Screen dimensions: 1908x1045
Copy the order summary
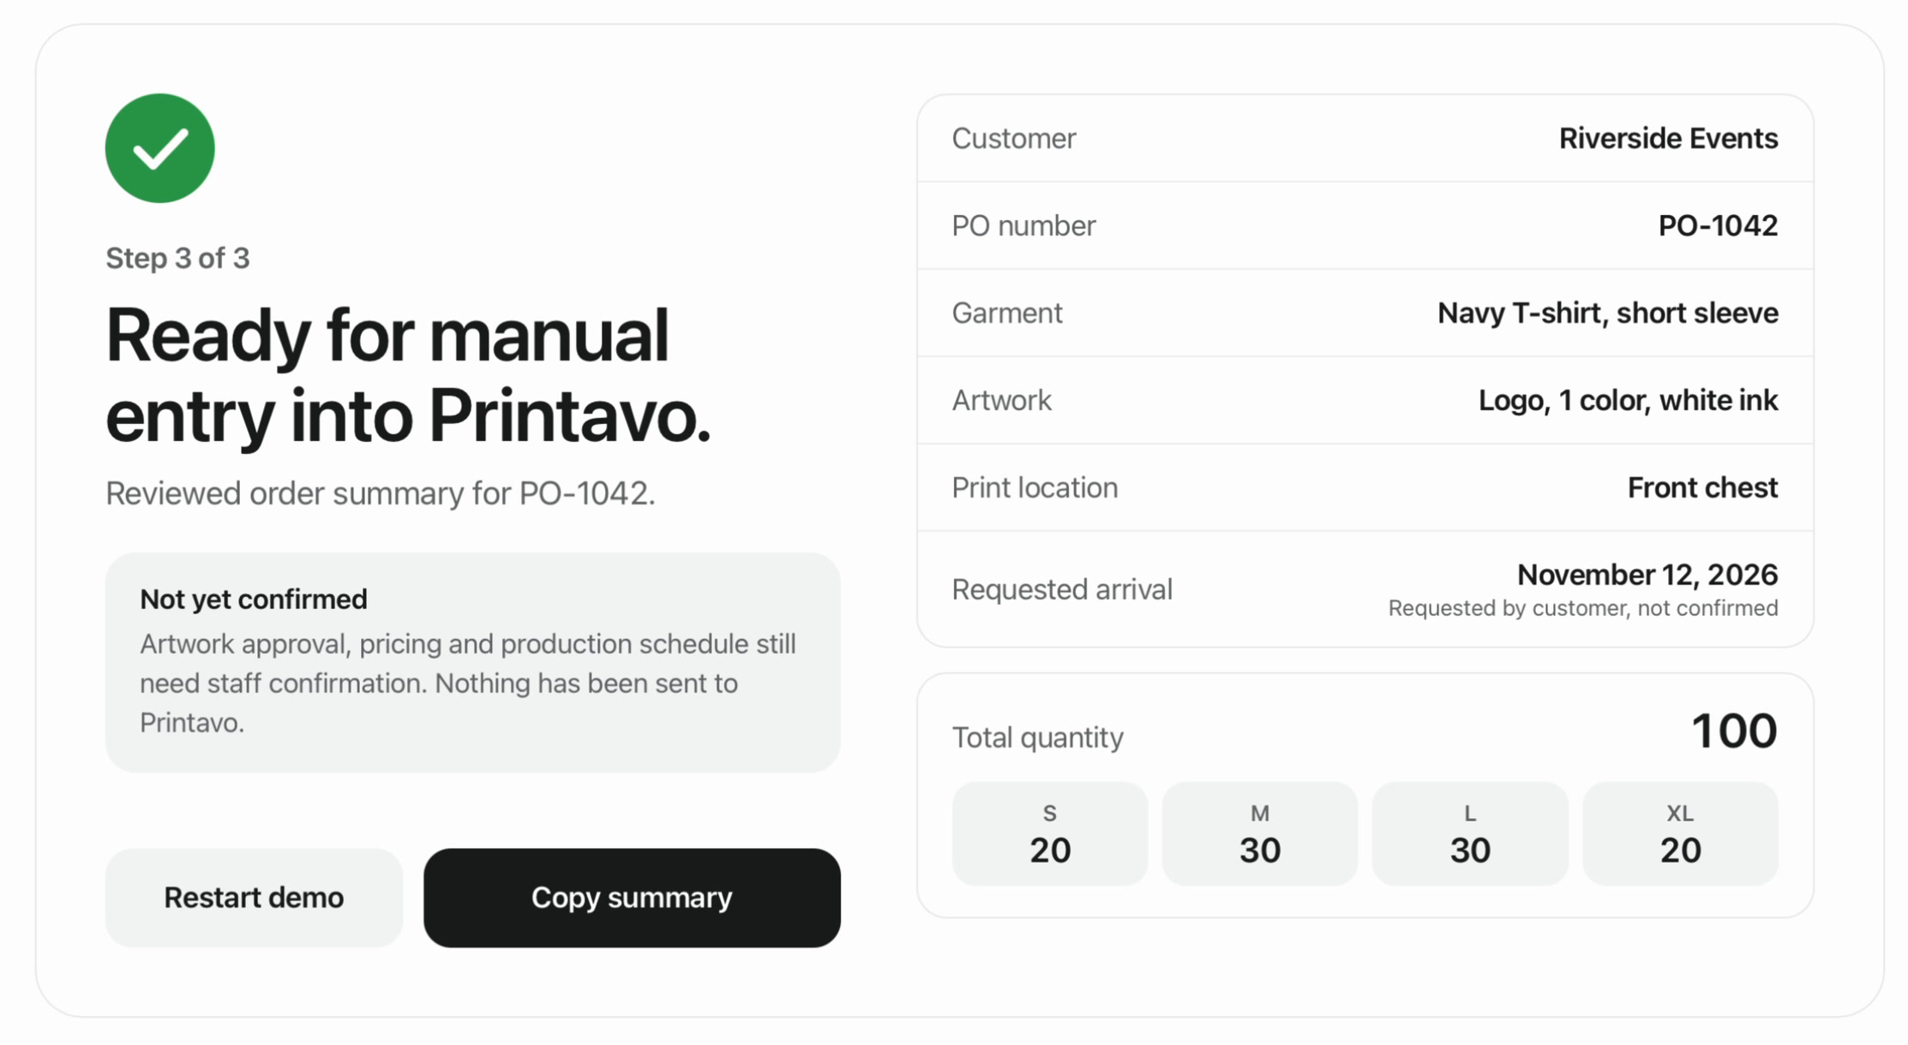(x=632, y=898)
